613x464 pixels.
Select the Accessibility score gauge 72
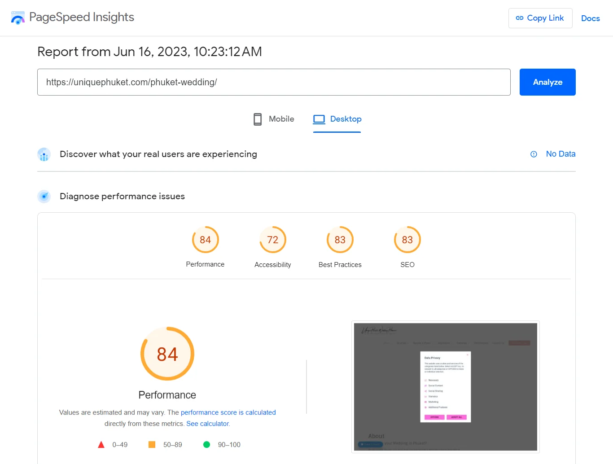coord(273,240)
